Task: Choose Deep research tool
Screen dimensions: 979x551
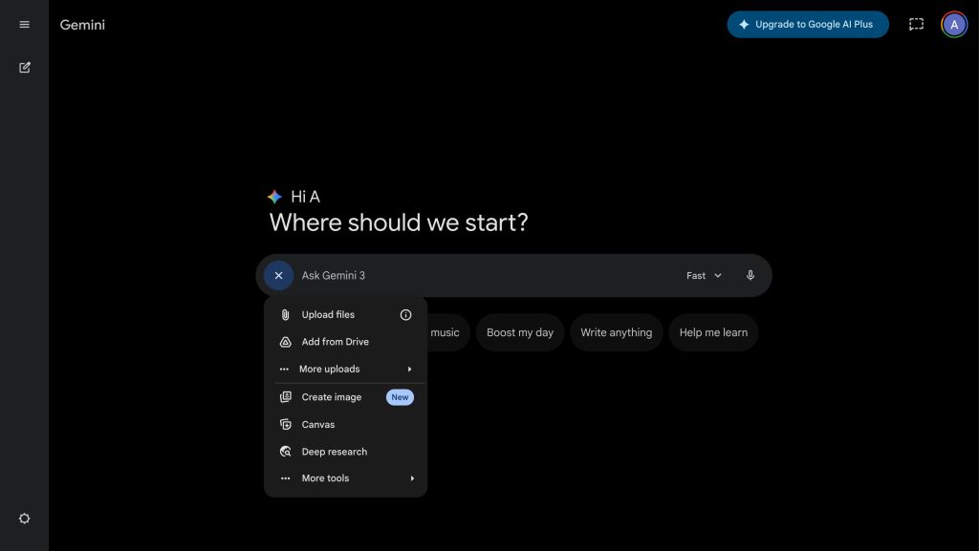Action: pyautogui.click(x=335, y=452)
